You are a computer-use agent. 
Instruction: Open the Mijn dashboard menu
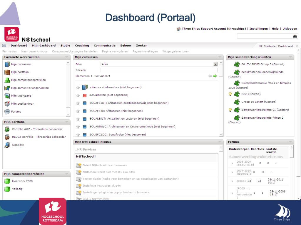(x=44, y=45)
